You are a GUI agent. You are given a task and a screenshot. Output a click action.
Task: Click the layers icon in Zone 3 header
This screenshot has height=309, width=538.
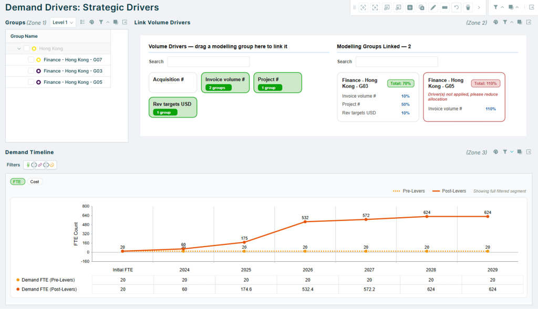click(520, 152)
